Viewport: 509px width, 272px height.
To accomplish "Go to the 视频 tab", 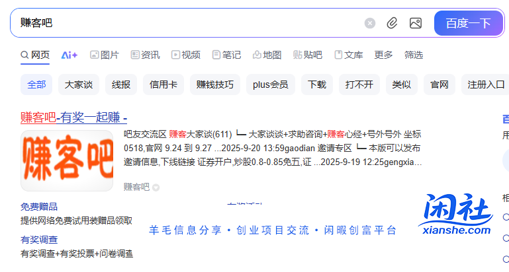I will tap(186, 55).
